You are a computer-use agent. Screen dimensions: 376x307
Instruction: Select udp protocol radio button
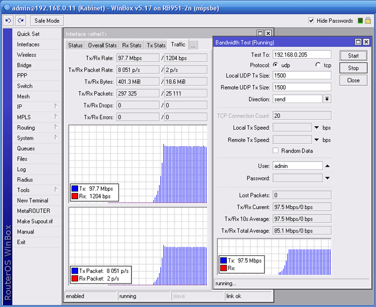pyautogui.click(x=276, y=65)
